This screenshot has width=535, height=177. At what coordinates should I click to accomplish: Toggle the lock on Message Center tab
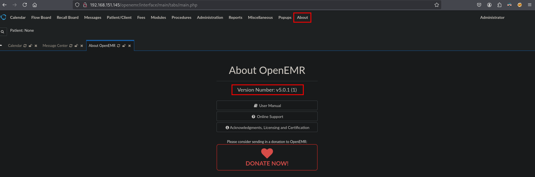click(x=76, y=46)
